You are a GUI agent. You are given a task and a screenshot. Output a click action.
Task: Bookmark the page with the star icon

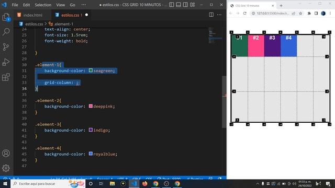[x=300, y=13]
